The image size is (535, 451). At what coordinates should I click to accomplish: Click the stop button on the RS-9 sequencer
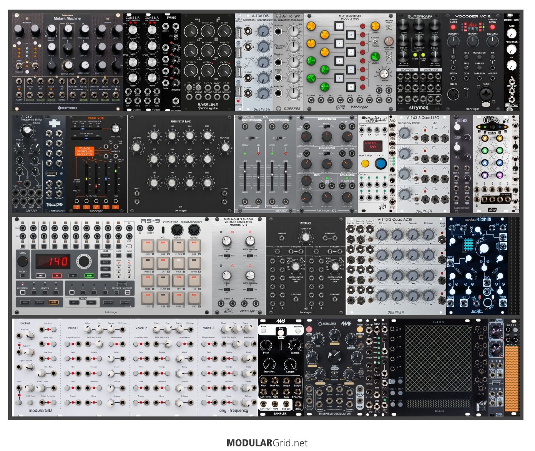pos(73,276)
